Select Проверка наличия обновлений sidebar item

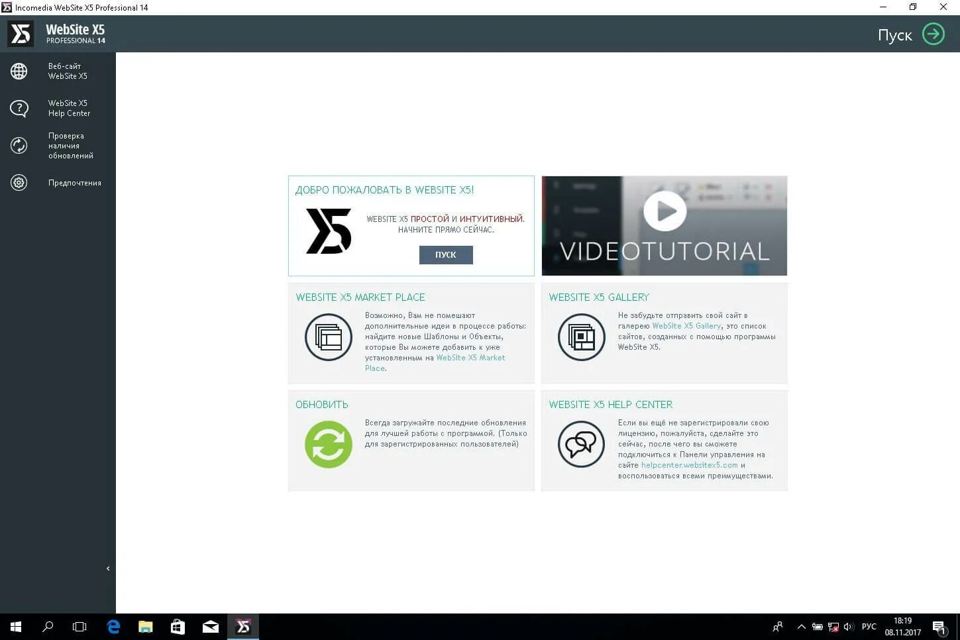[58, 146]
